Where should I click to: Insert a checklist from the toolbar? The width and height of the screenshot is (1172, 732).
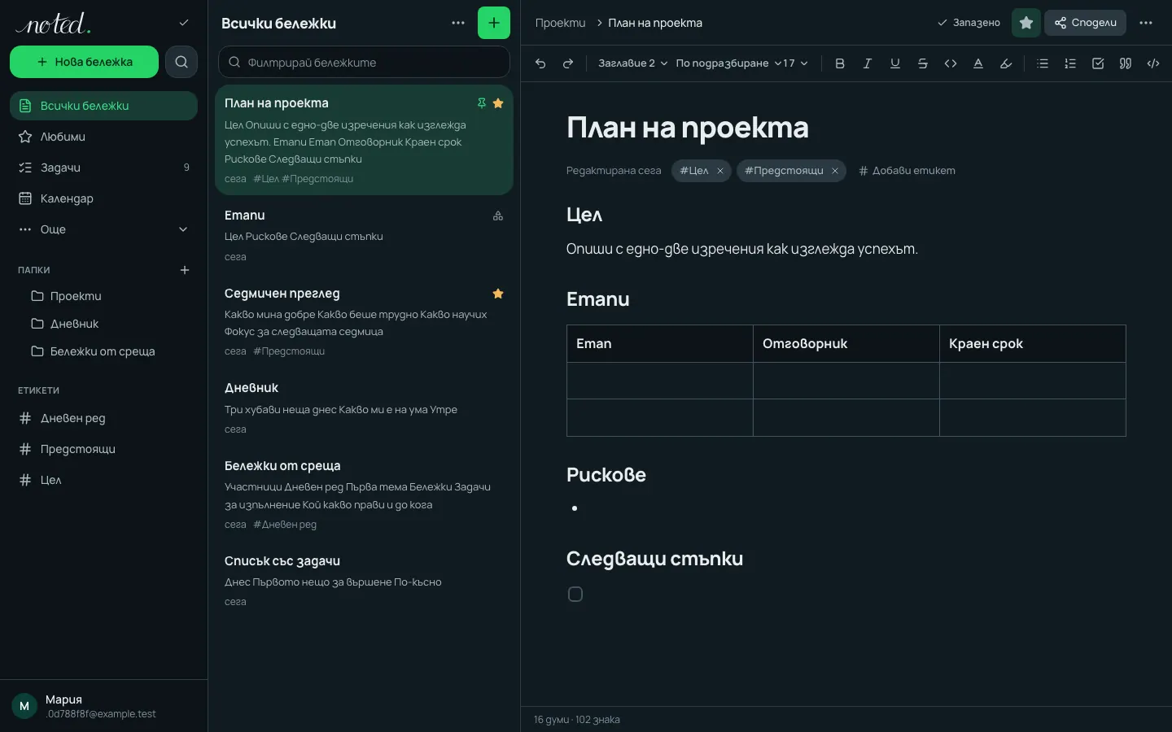pyautogui.click(x=1098, y=63)
